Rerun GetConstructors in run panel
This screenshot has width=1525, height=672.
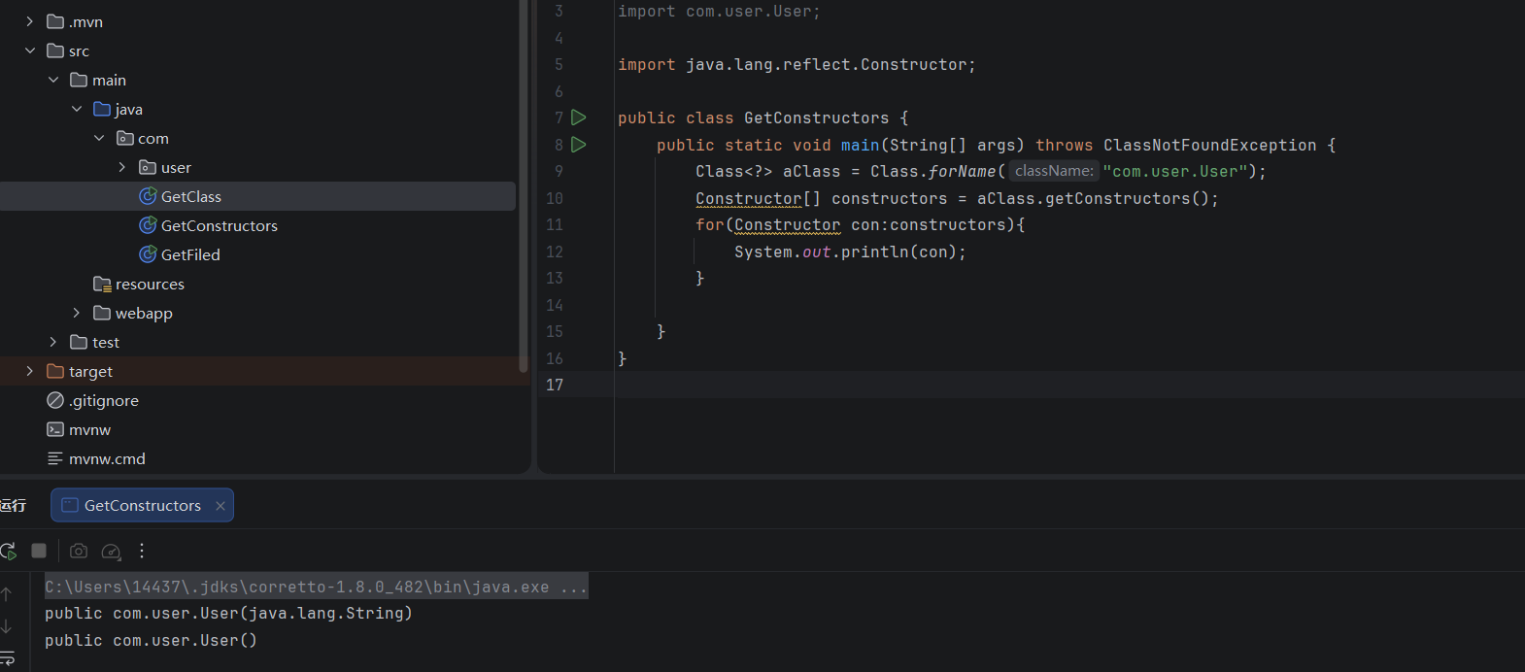[9, 551]
